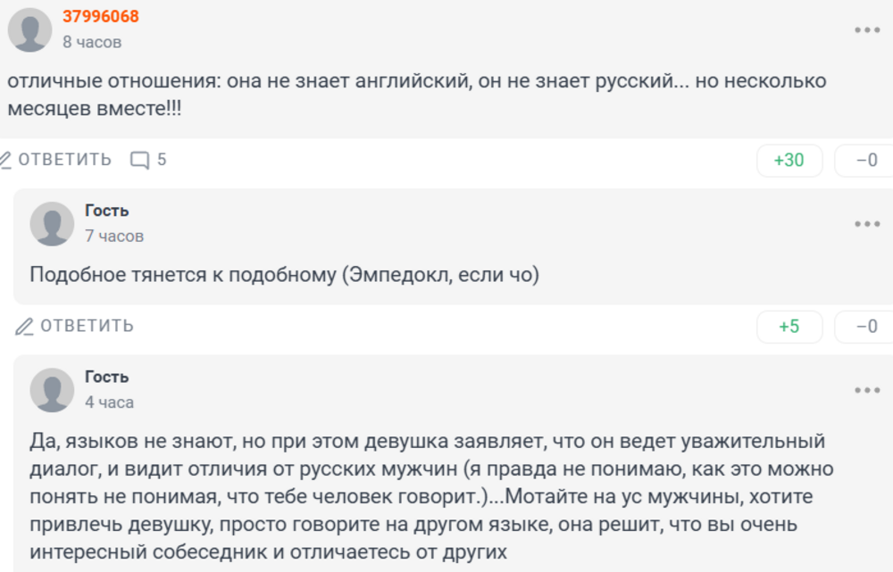Click the second Гость username, 4 часа
893x572 pixels.
[107, 377]
